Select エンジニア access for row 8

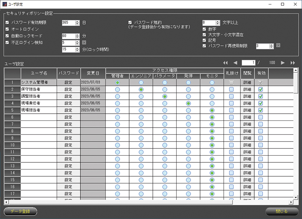point(141,131)
